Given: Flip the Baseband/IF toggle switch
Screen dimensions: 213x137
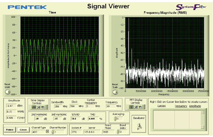Looking at the screenshot, I should tap(139, 126).
